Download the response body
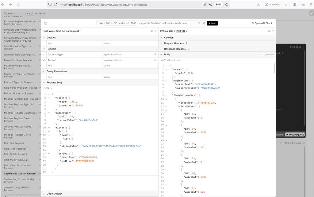 (268, 54)
